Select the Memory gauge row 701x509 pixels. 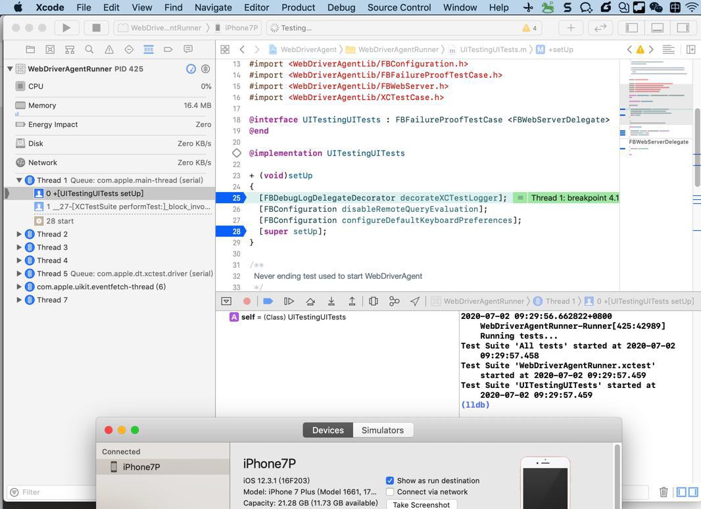click(x=112, y=106)
